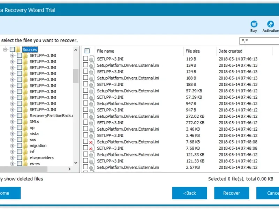The height and width of the screenshot is (209, 279).
Task: Expand the inf folder node
Action: (x=12, y=152)
